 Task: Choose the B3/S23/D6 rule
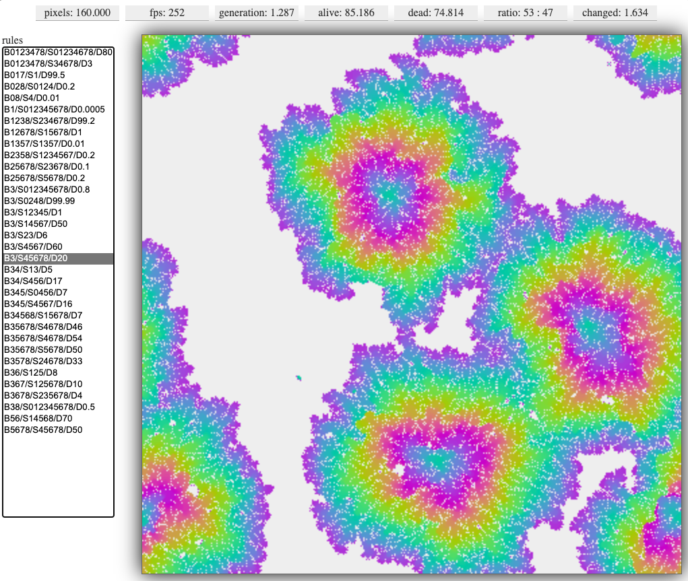[x=58, y=235]
